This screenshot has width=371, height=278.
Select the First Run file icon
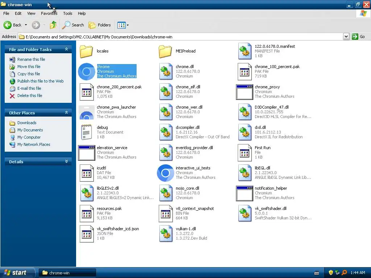245,152
